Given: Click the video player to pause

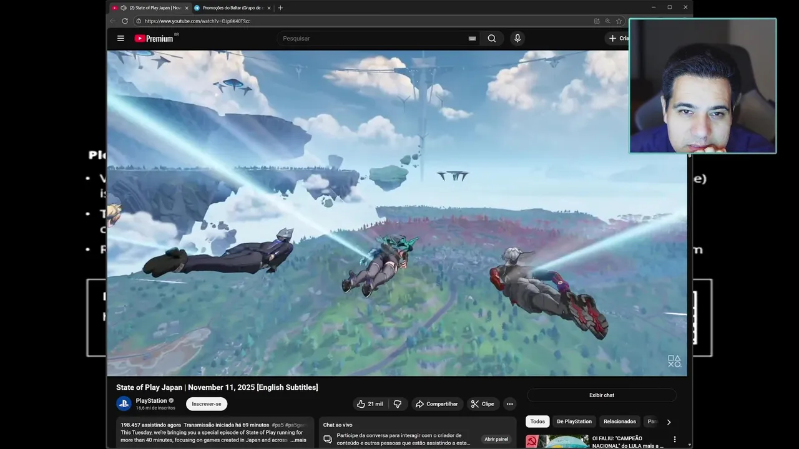Looking at the screenshot, I should pyautogui.click(x=397, y=213).
